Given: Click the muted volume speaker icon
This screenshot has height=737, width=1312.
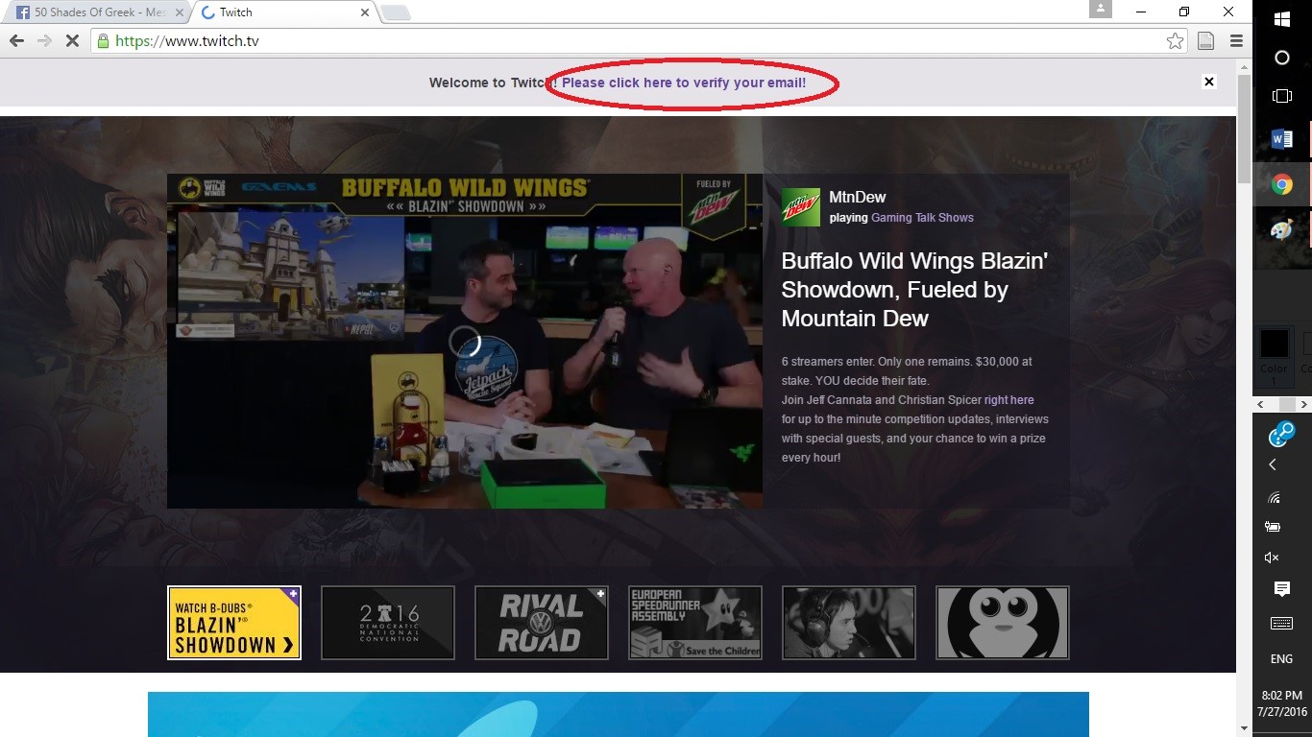Looking at the screenshot, I should pyautogui.click(x=1272, y=558).
